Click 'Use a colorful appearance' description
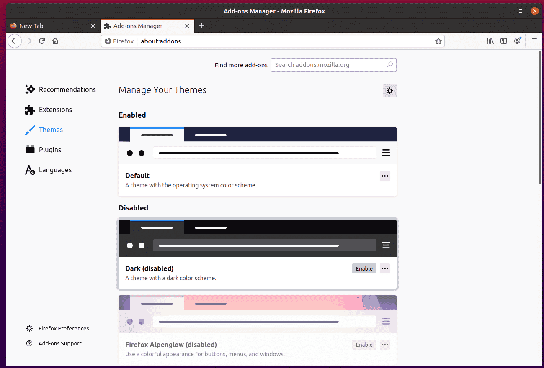This screenshot has width=544, height=368. [x=205, y=354]
